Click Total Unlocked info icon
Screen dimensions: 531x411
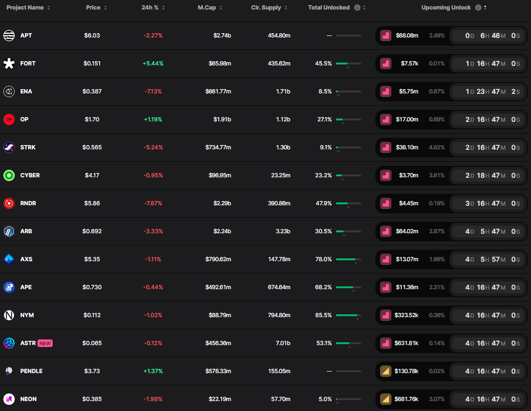click(x=357, y=8)
